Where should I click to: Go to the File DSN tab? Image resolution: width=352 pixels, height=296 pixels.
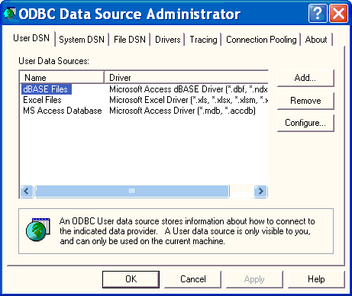click(x=130, y=40)
